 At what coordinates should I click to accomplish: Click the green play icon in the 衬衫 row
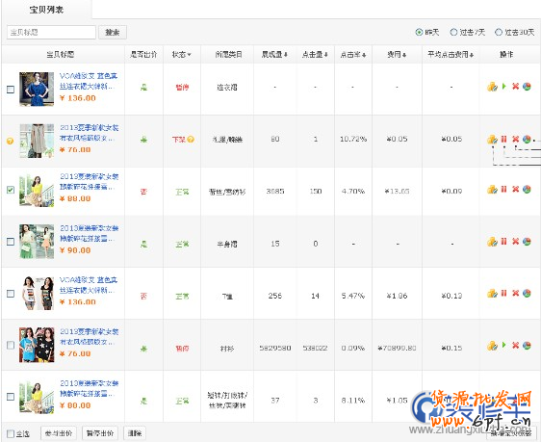coord(504,345)
